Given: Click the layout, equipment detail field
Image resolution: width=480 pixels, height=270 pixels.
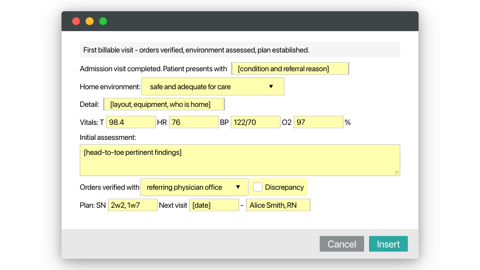Looking at the screenshot, I should (x=164, y=104).
